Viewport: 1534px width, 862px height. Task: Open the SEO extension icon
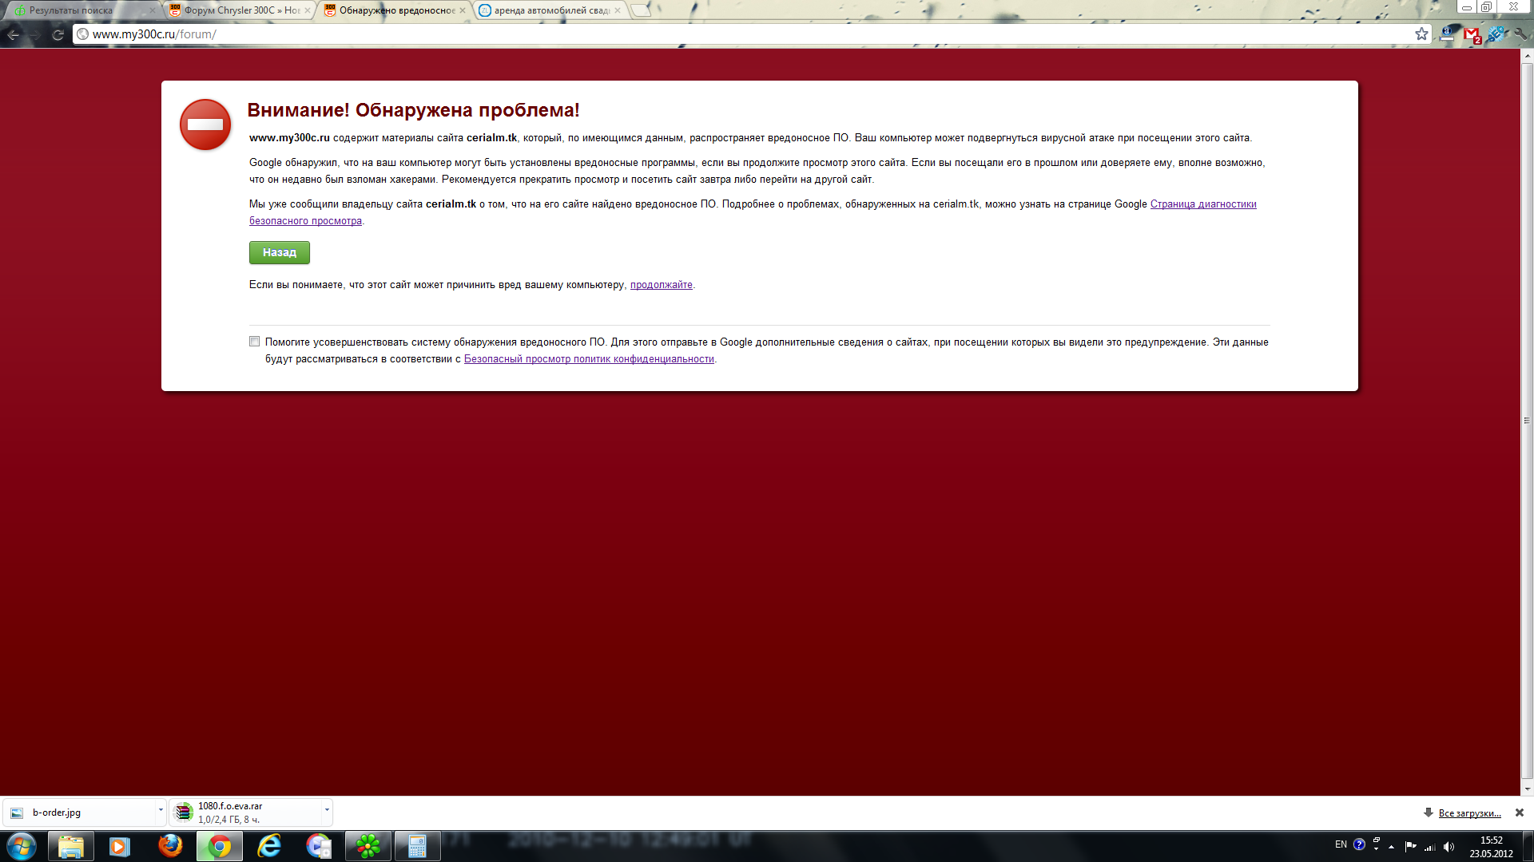click(1496, 34)
